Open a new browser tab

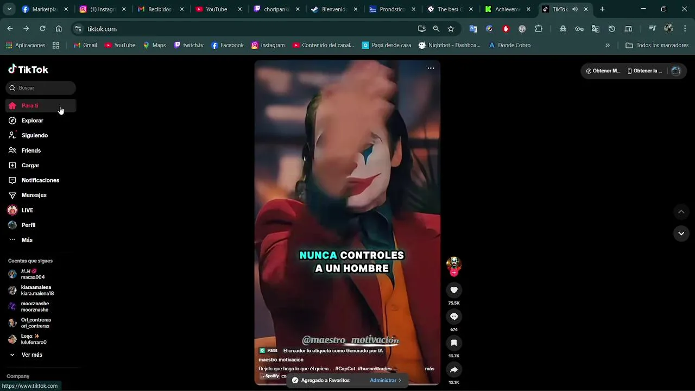(x=602, y=9)
